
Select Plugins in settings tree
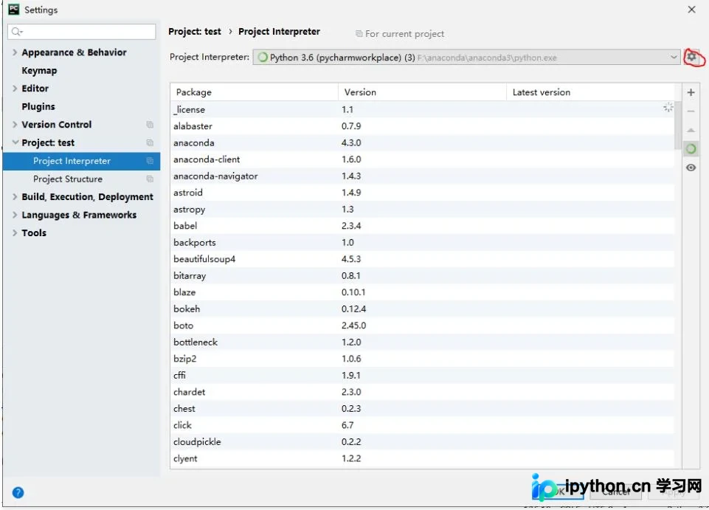38,106
